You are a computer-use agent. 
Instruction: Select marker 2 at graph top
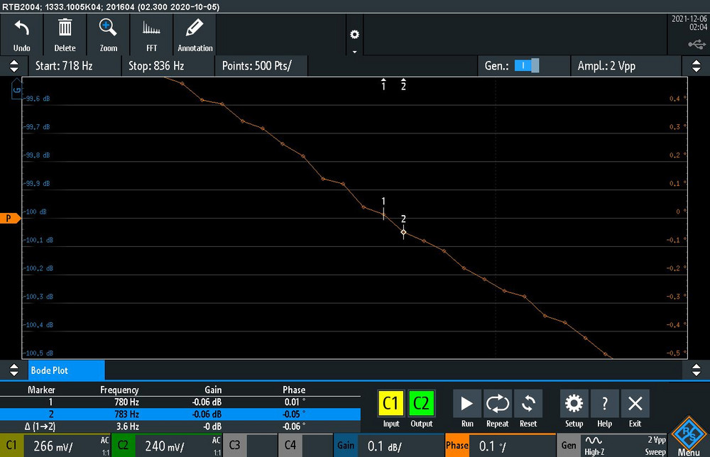click(x=403, y=84)
